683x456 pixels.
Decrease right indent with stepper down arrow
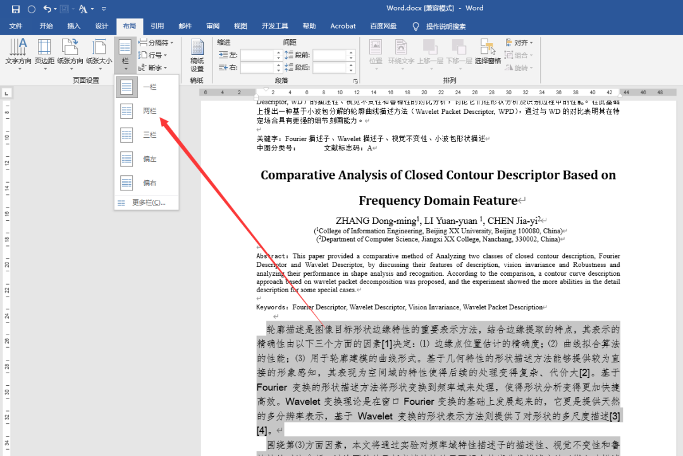point(278,70)
